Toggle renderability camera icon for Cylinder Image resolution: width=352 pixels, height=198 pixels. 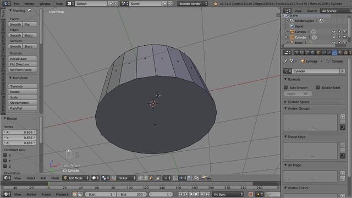pos(345,37)
